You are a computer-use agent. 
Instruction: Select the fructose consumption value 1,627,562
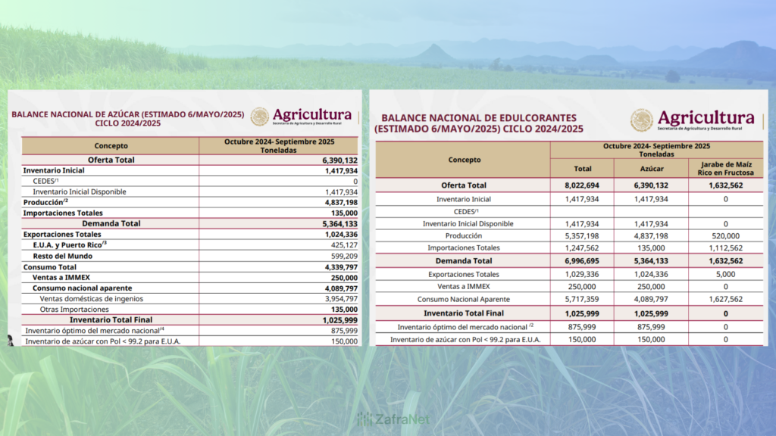725,299
